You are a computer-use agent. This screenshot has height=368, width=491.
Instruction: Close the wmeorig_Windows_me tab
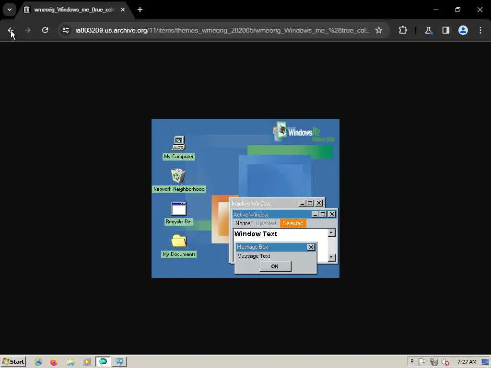tap(123, 10)
